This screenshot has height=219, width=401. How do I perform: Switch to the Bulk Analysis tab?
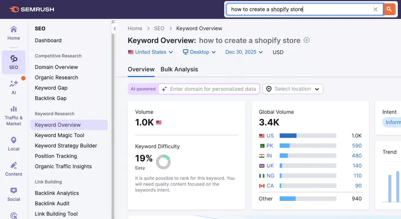tap(179, 69)
